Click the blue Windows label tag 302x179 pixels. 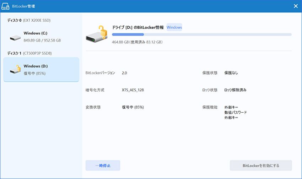click(x=174, y=27)
